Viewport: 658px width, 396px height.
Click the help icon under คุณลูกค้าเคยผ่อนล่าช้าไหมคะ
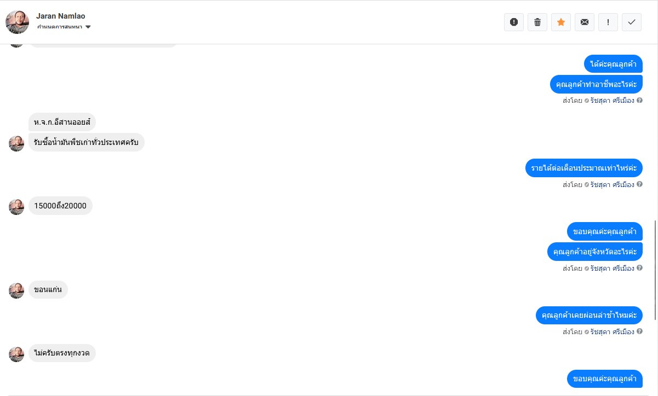pyautogui.click(x=639, y=331)
